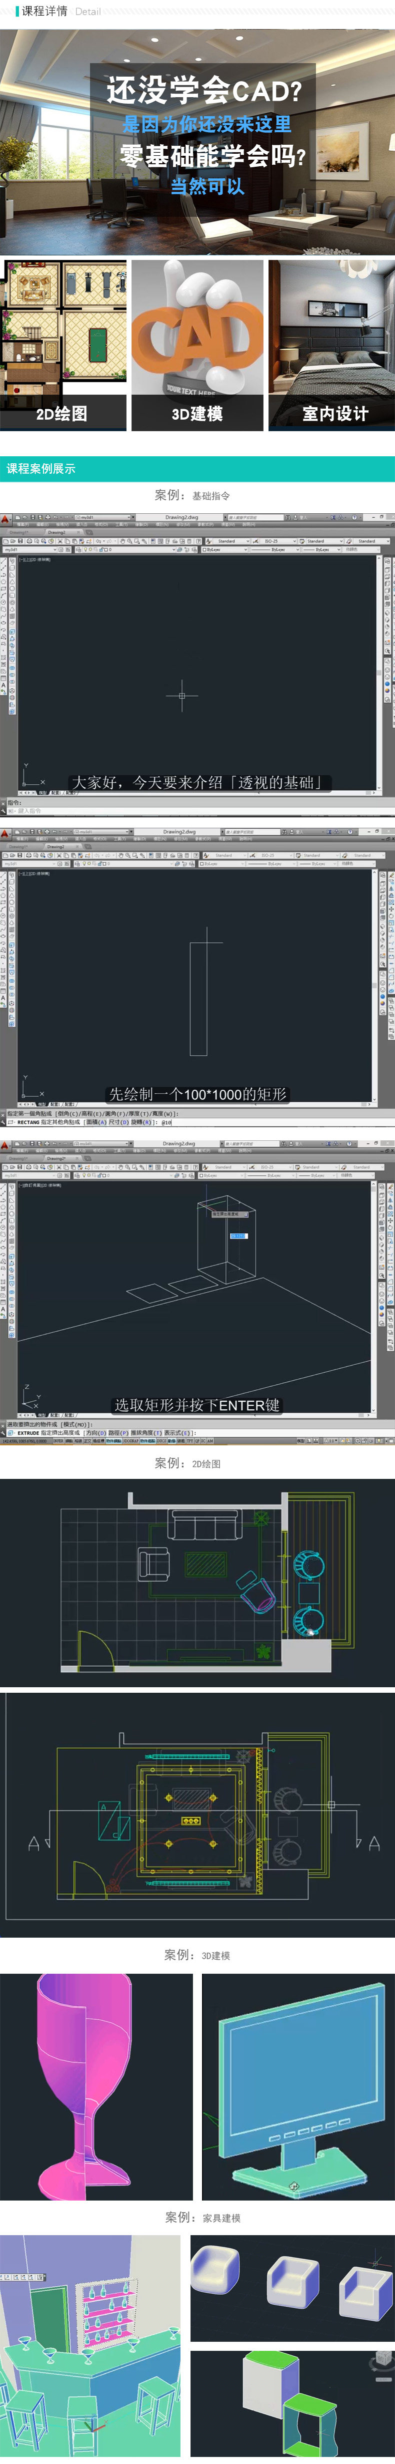Click the 案例: 2D绘图 label

click(x=188, y=1463)
